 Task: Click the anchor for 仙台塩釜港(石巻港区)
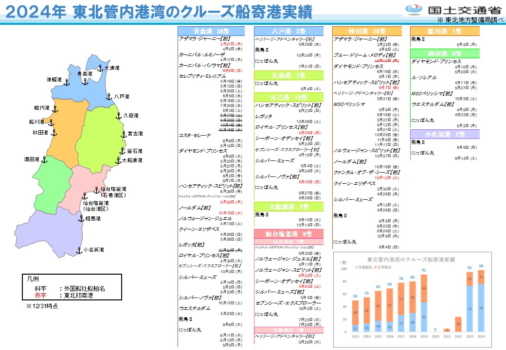(96, 190)
